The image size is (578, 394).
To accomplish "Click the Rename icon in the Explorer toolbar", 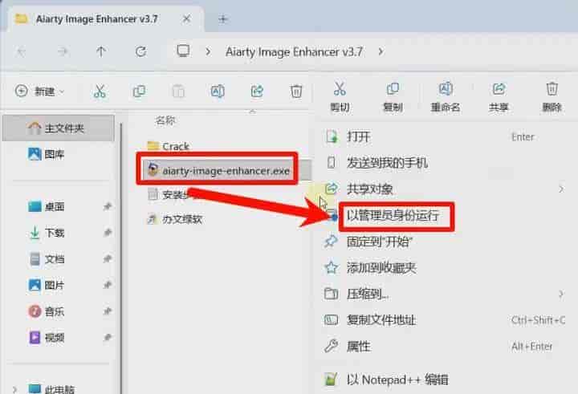I will pyautogui.click(x=218, y=91).
